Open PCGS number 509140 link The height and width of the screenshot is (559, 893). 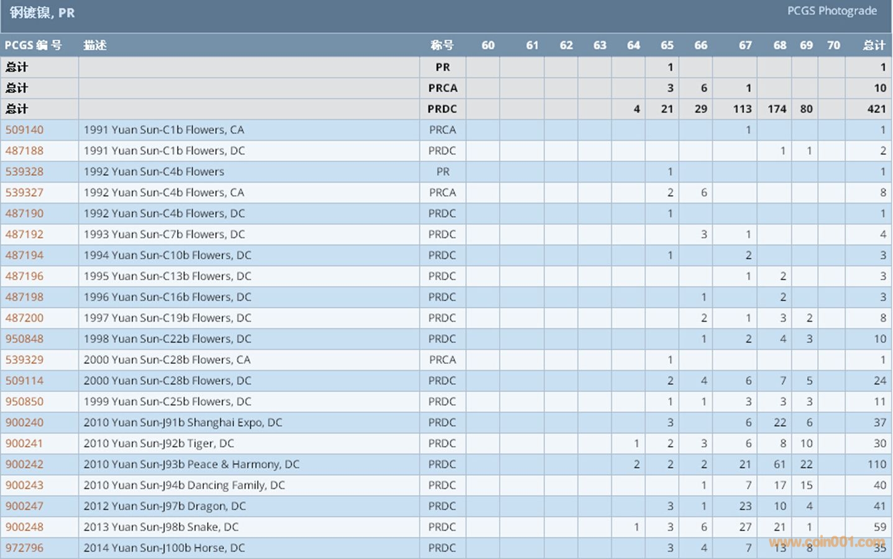click(25, 130)
